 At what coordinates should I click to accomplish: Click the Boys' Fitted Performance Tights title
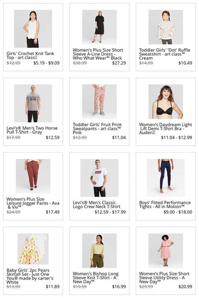(165, 205)
